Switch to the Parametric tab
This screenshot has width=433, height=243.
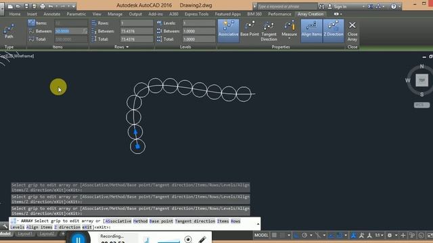[x=76, y=14]
